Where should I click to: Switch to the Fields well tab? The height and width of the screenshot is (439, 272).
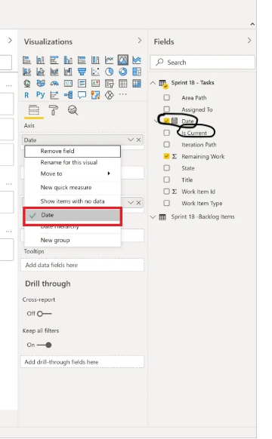34,110
